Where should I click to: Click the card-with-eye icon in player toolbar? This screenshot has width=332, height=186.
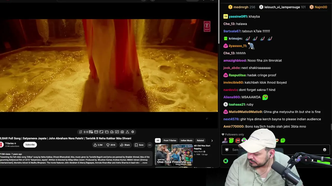[x=91, y=132]
